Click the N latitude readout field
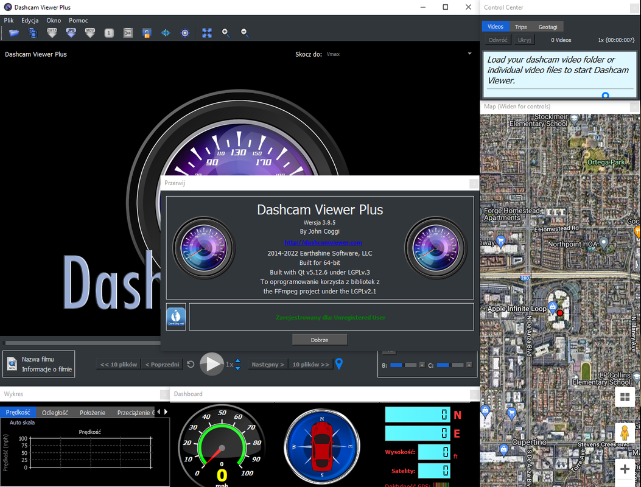 click(418, 415)
